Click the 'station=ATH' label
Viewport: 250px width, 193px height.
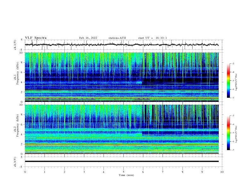pyautogui.click(x=117, y=38)
